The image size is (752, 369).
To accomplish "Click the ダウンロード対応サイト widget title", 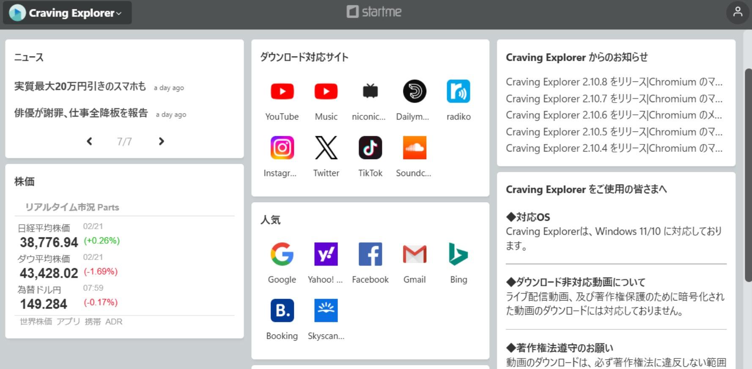I will pos(305,57).
